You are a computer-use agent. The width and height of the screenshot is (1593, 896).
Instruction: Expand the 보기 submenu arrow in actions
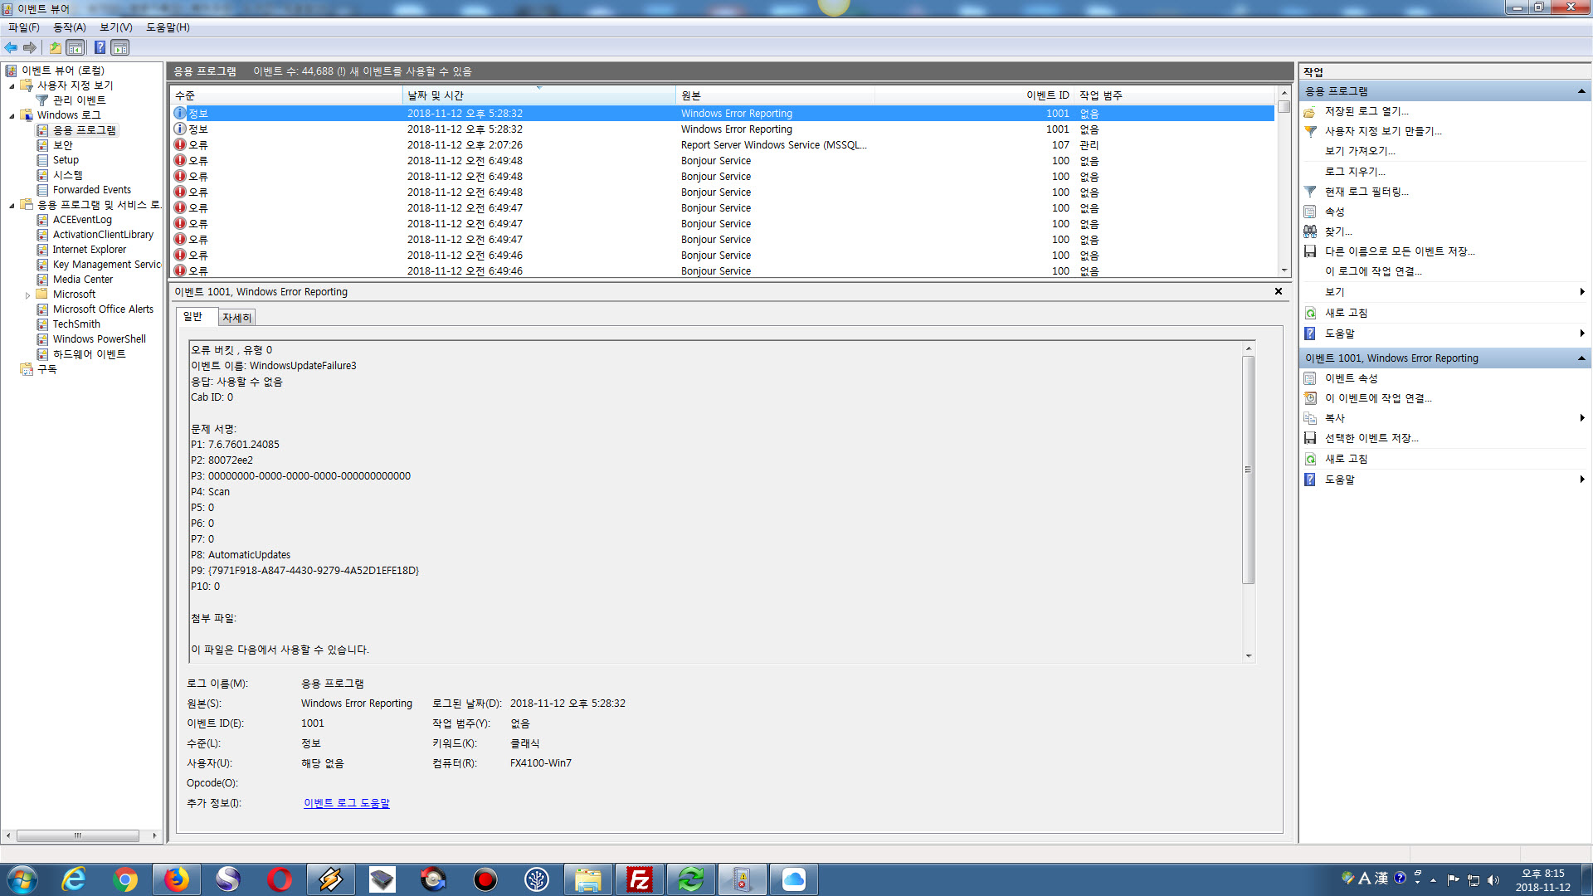(x=1582, y=292)
